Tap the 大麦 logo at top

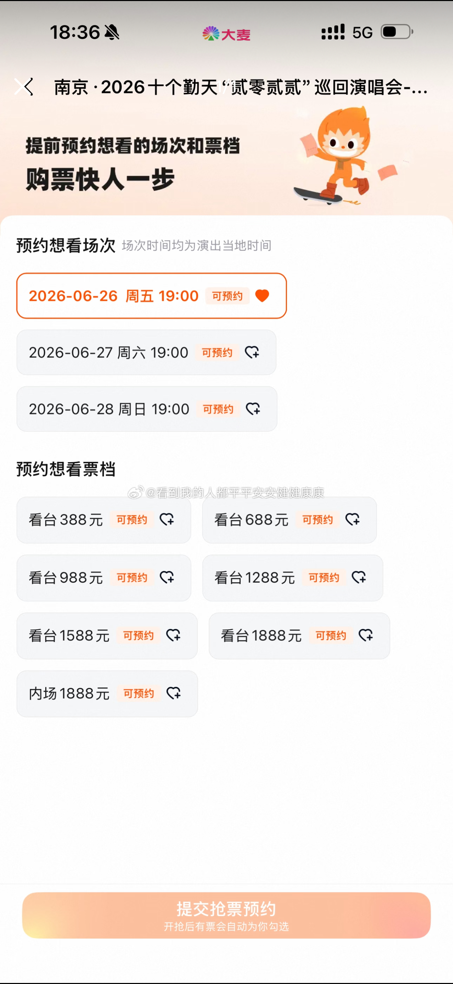(226, 34)
